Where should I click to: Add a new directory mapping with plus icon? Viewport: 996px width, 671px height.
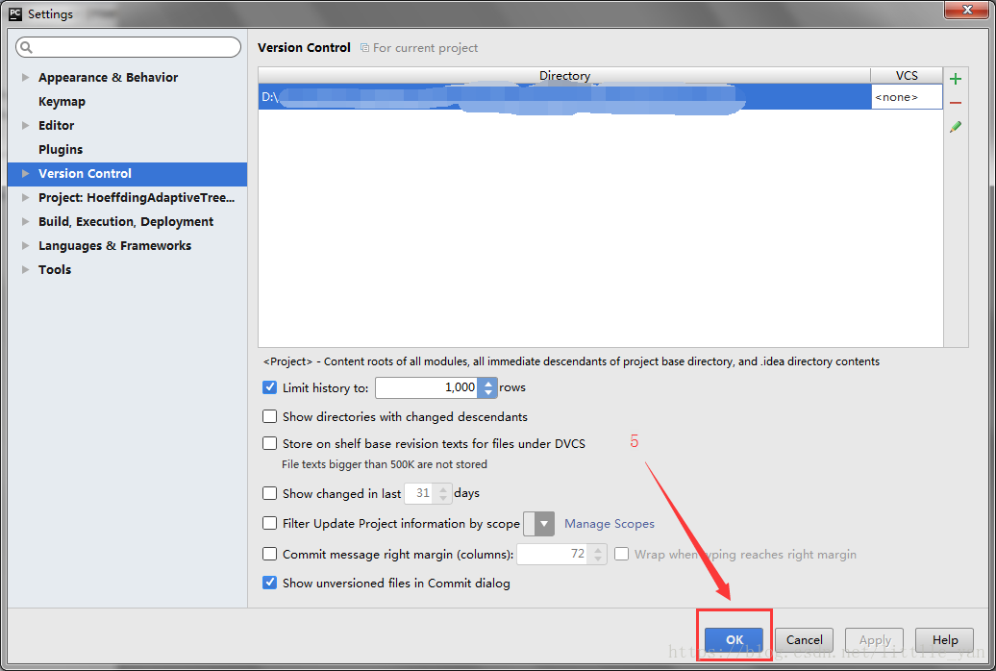pos(956,77)
